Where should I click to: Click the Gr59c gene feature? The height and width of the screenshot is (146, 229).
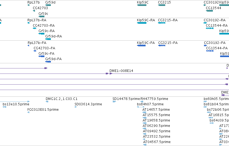click(x=41, y=16)
